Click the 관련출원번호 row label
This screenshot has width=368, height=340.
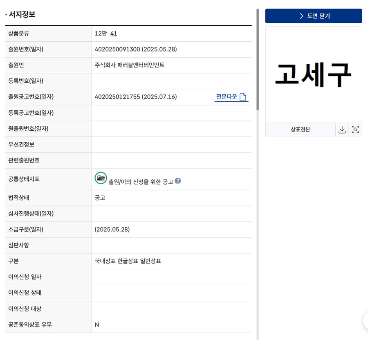pyautogui.click(x=24, y=160)
